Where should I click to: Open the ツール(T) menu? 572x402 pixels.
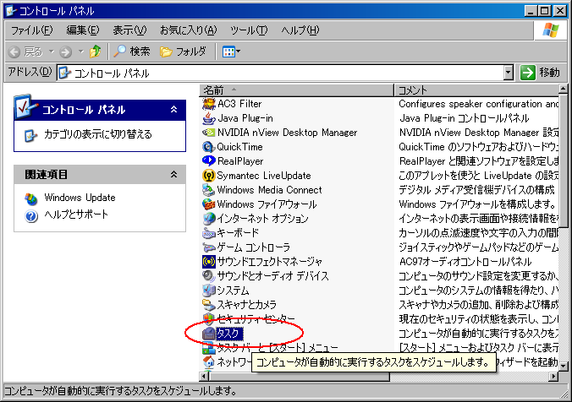click(249, 30)
